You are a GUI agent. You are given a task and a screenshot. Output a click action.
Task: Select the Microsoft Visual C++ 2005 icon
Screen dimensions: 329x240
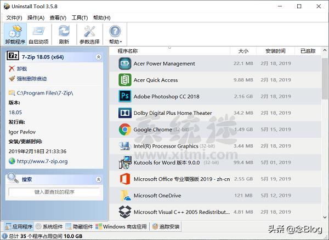[x=125, y=212]
